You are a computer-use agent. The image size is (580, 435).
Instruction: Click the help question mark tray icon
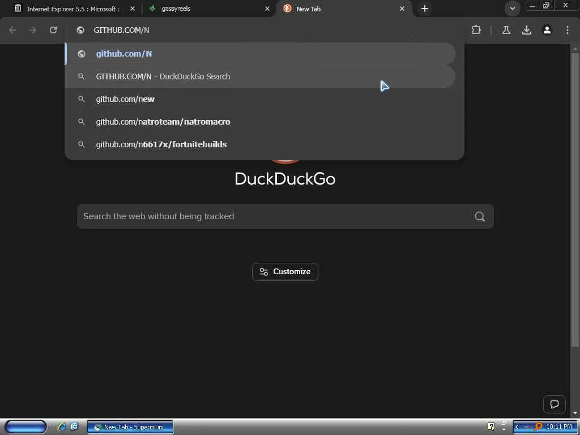491,427
